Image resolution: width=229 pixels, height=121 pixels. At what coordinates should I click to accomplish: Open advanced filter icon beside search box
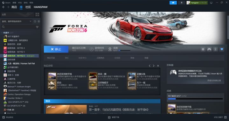pyautogui.click(x=37, y=27)
